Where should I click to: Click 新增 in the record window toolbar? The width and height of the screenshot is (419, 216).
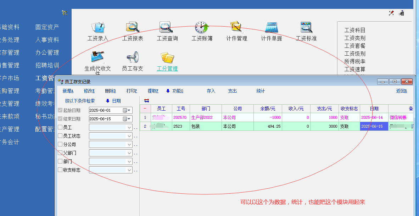coord(68,91)
